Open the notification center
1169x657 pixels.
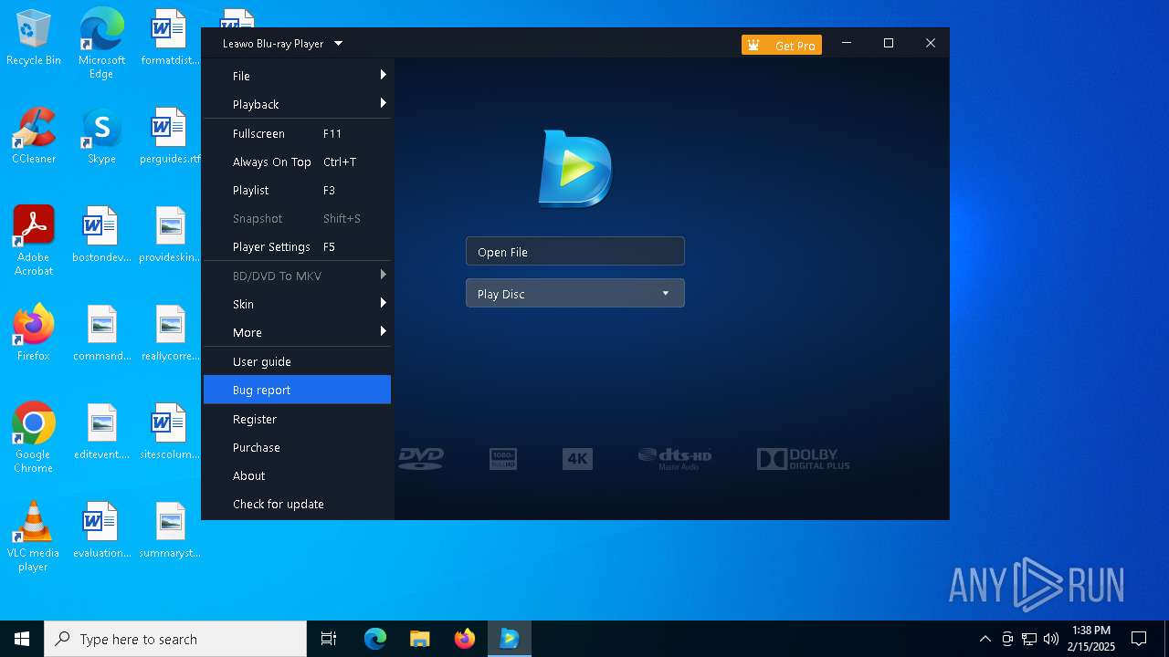[x=1139, y=639]
